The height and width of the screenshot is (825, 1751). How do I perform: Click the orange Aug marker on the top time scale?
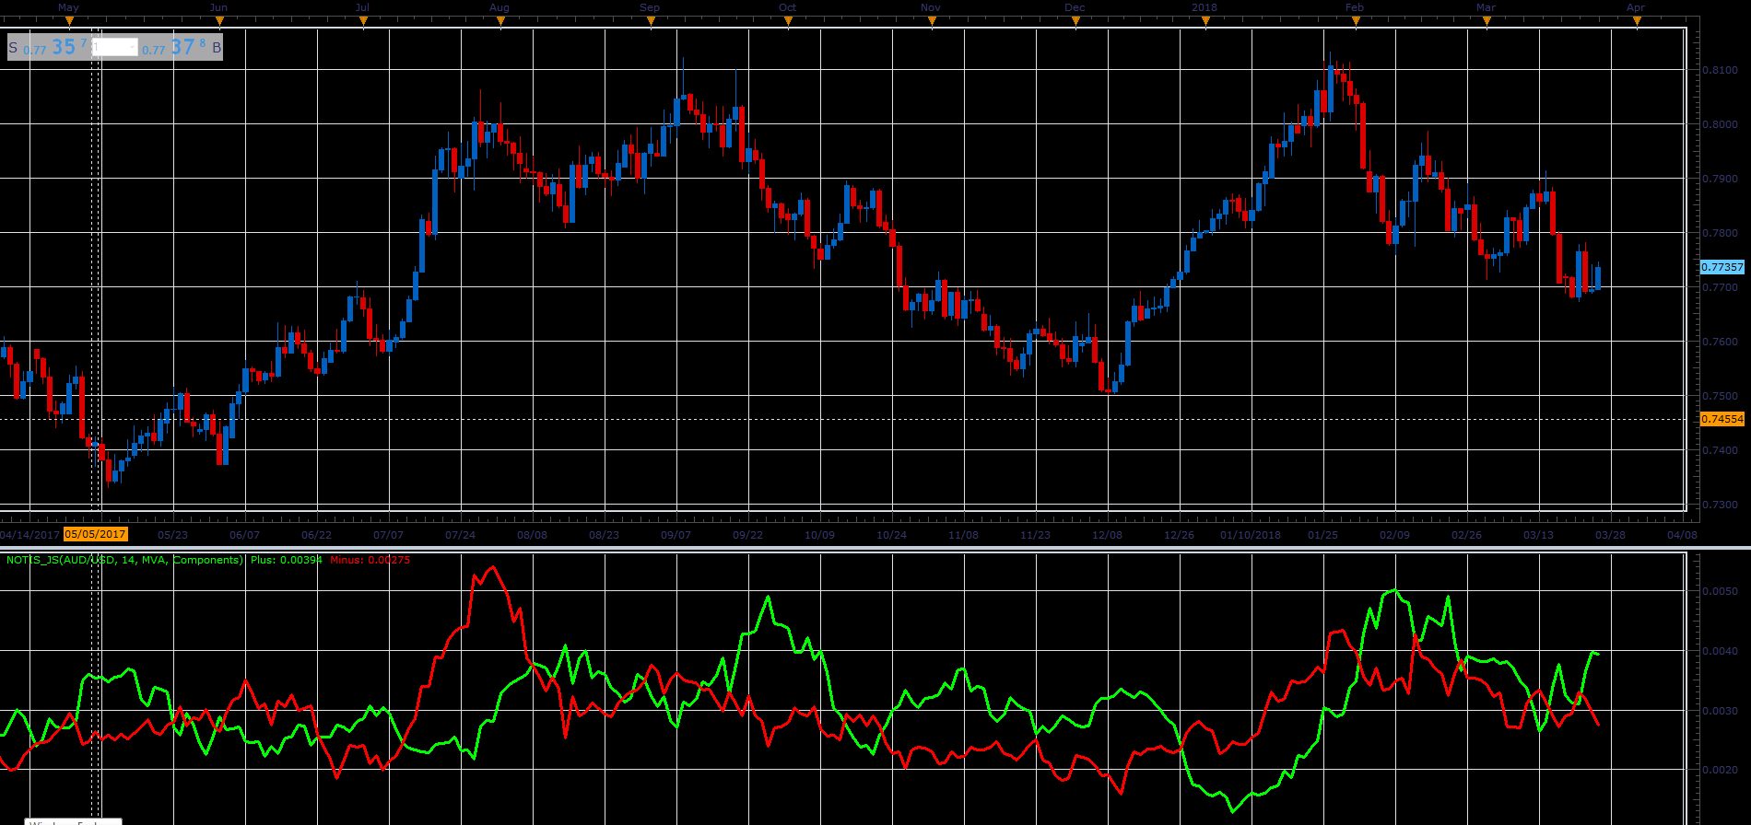[x=500, y=20]
